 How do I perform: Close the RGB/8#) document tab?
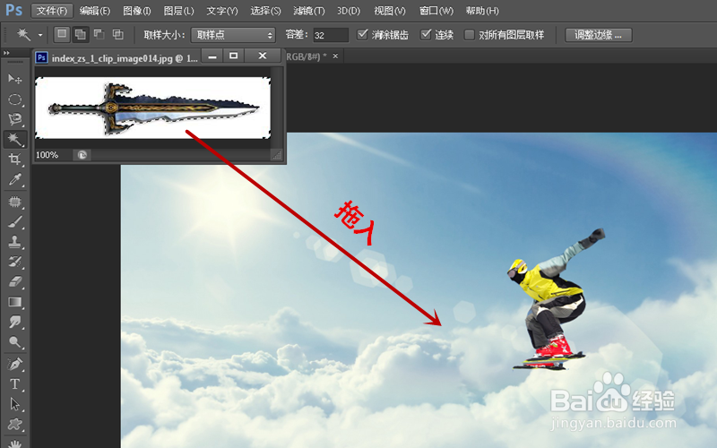pos(335,56)
